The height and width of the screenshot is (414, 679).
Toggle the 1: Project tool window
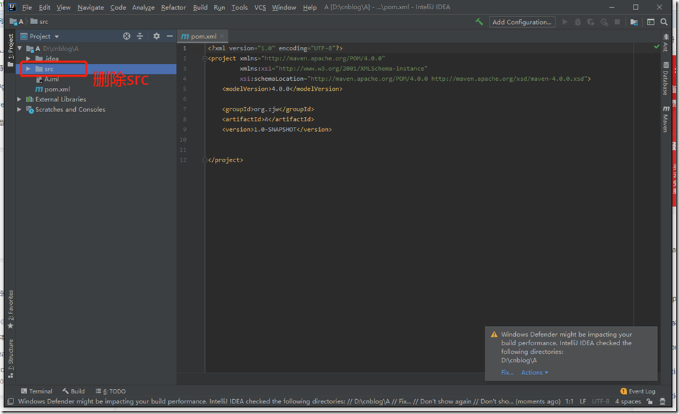(11, 50)
